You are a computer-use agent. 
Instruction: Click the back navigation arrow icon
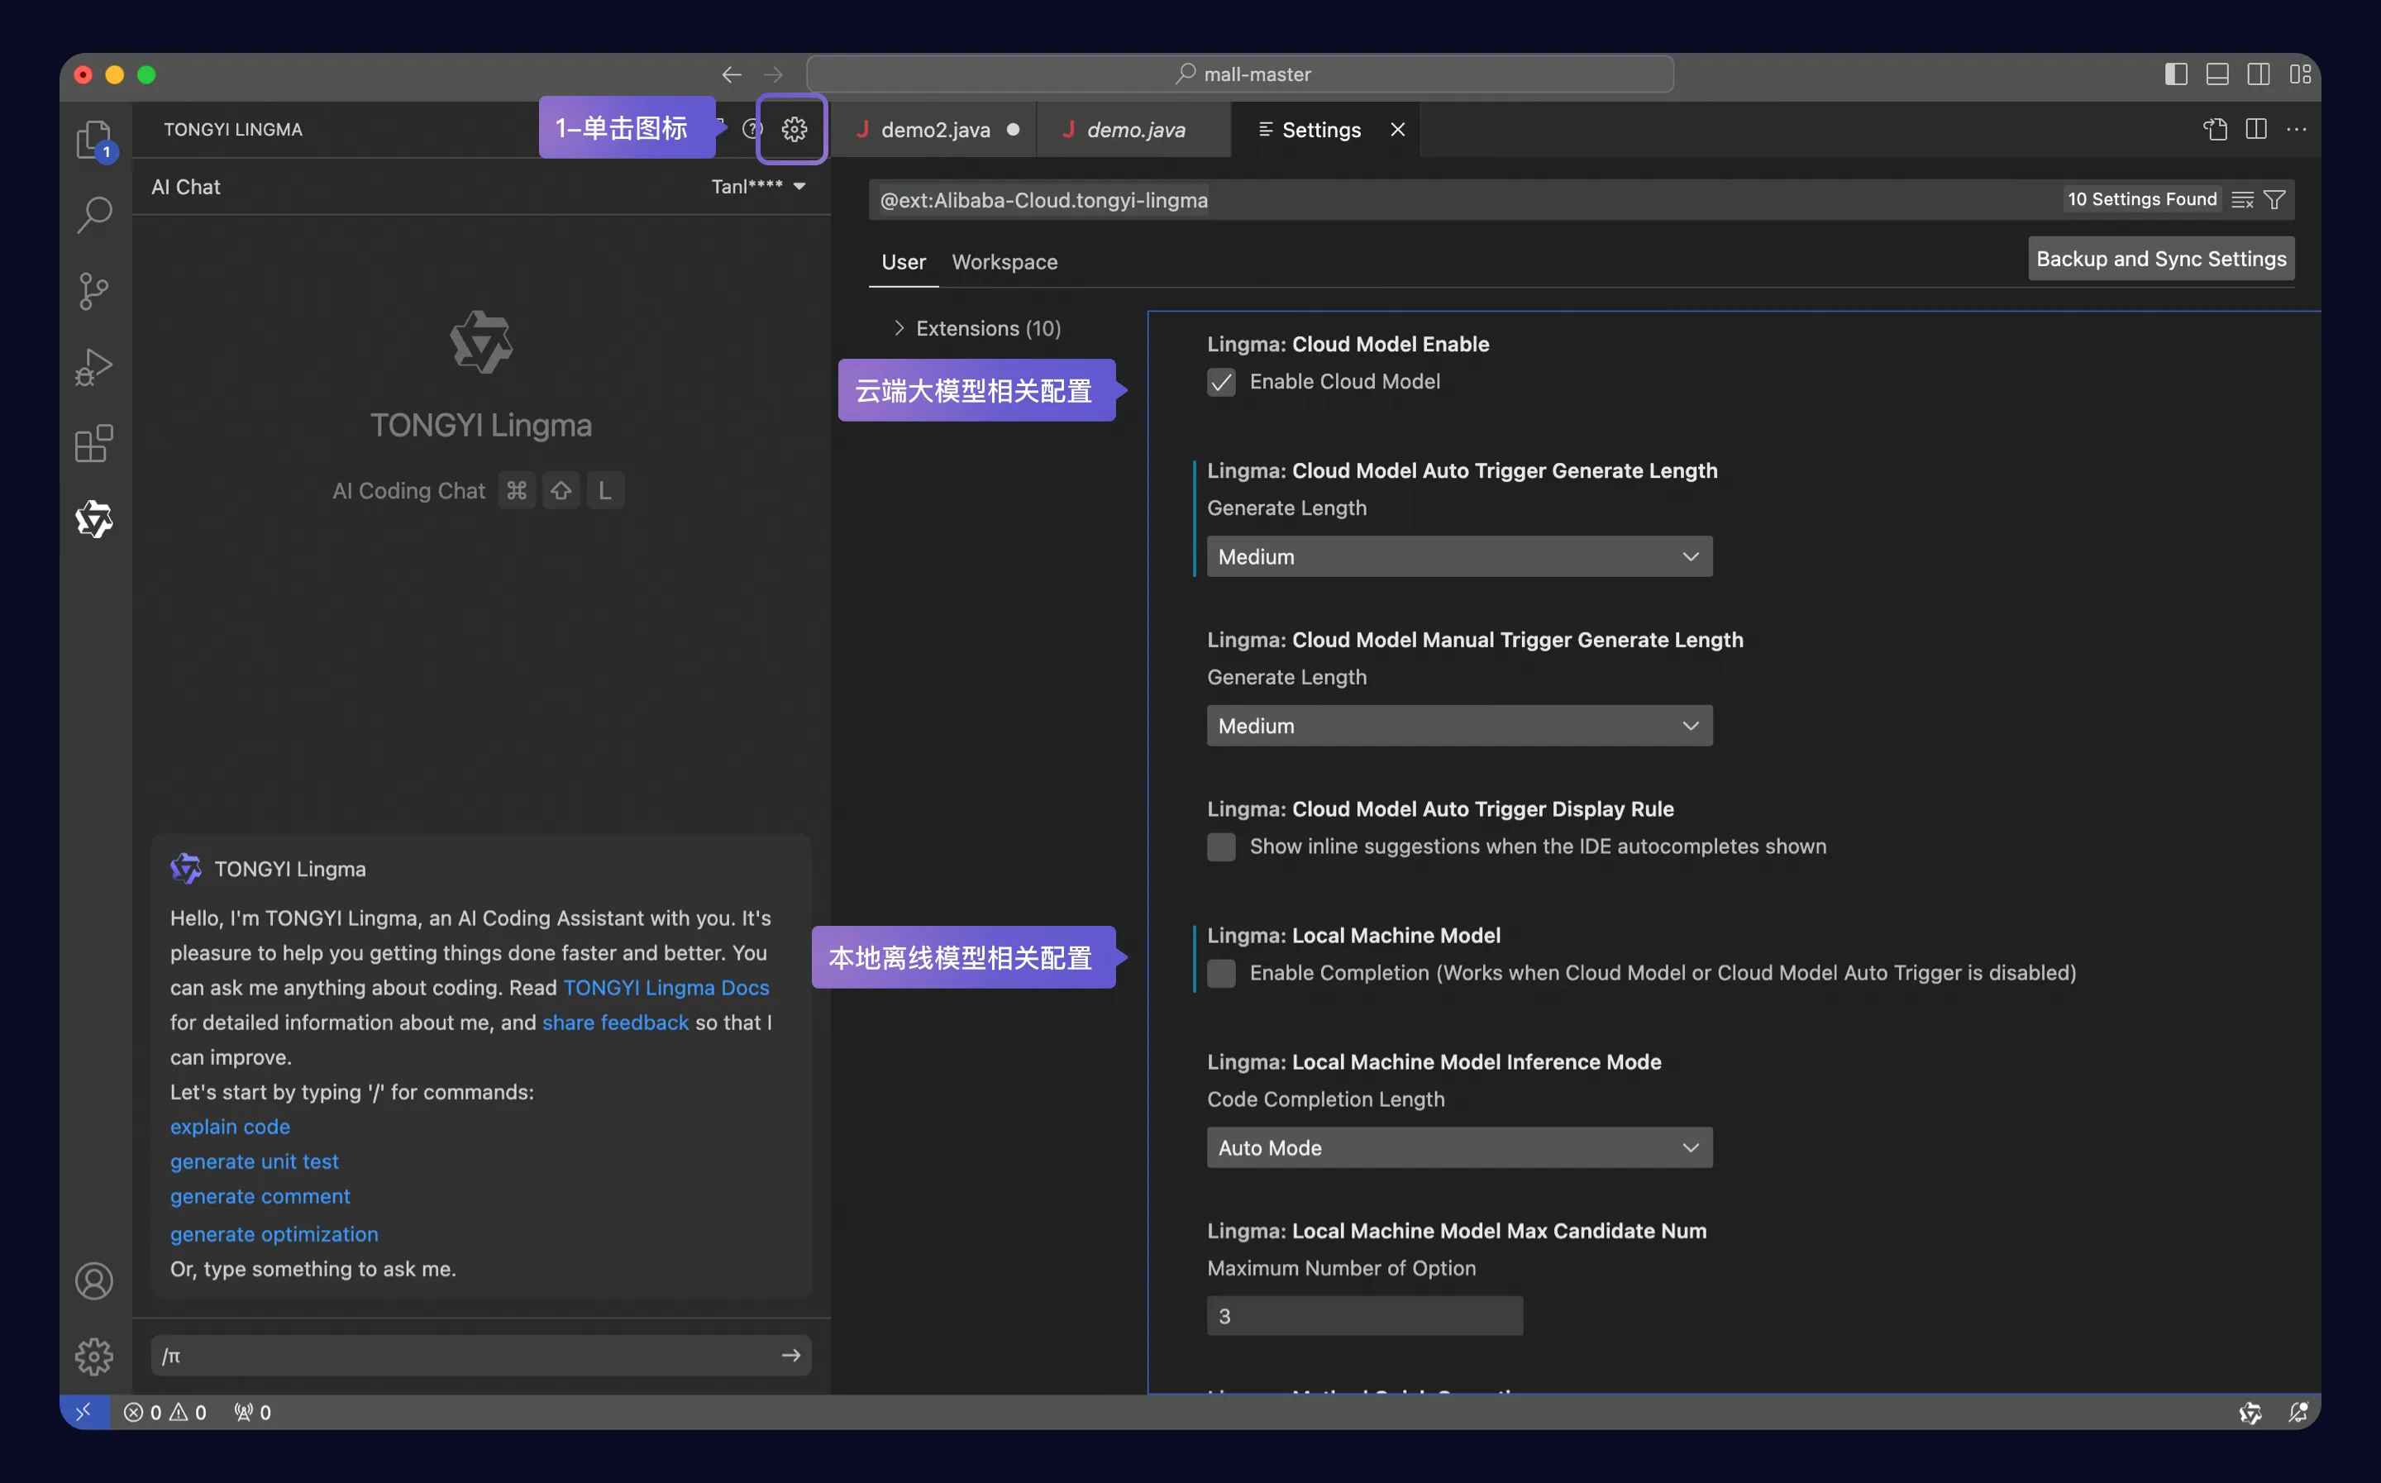coord(731,74)
